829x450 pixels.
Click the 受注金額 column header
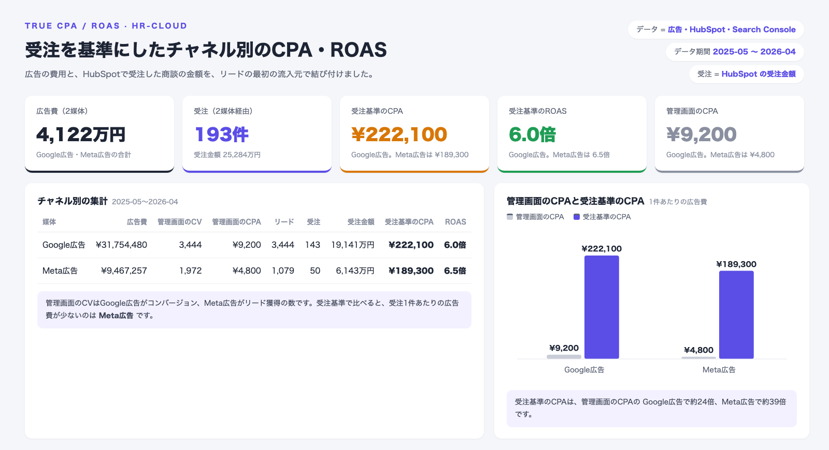[x=361, y=222]
